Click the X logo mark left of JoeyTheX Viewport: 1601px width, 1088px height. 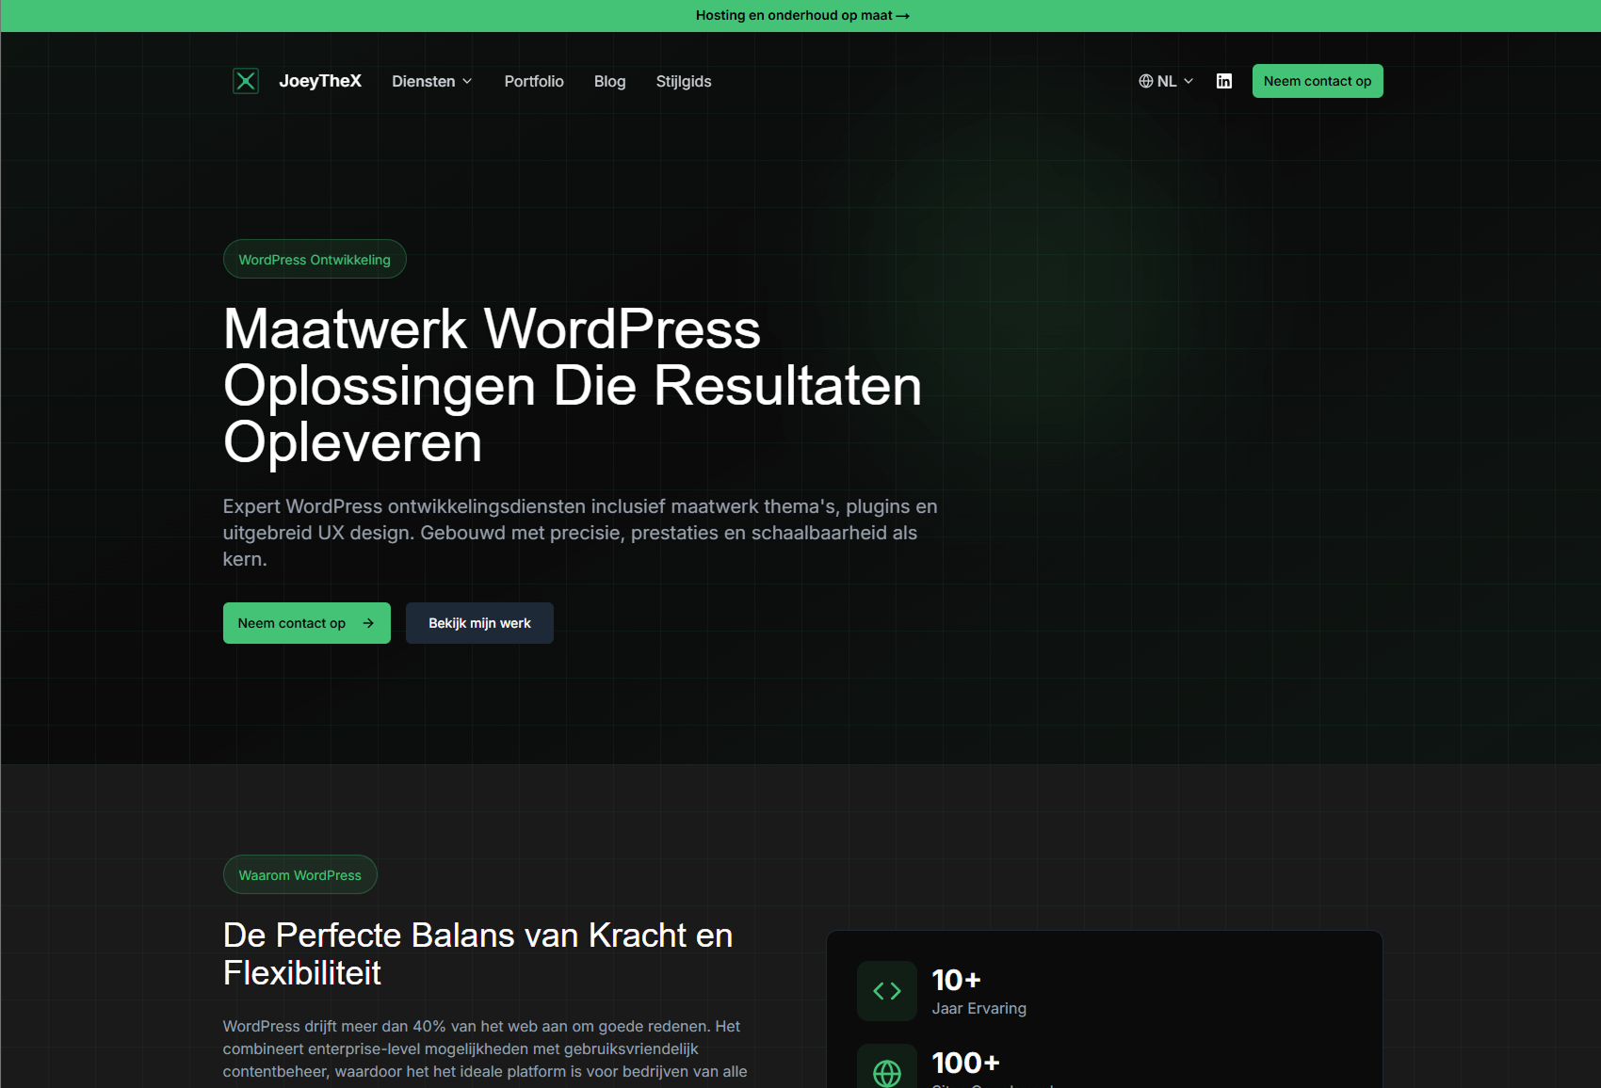coord(246,81)
